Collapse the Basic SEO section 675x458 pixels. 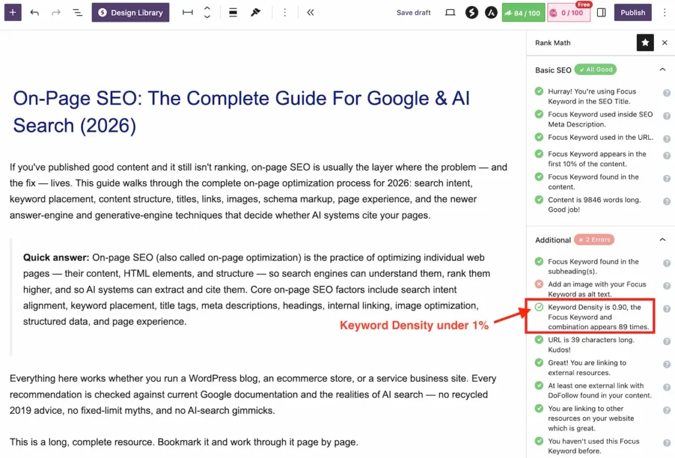coord(662,69)
